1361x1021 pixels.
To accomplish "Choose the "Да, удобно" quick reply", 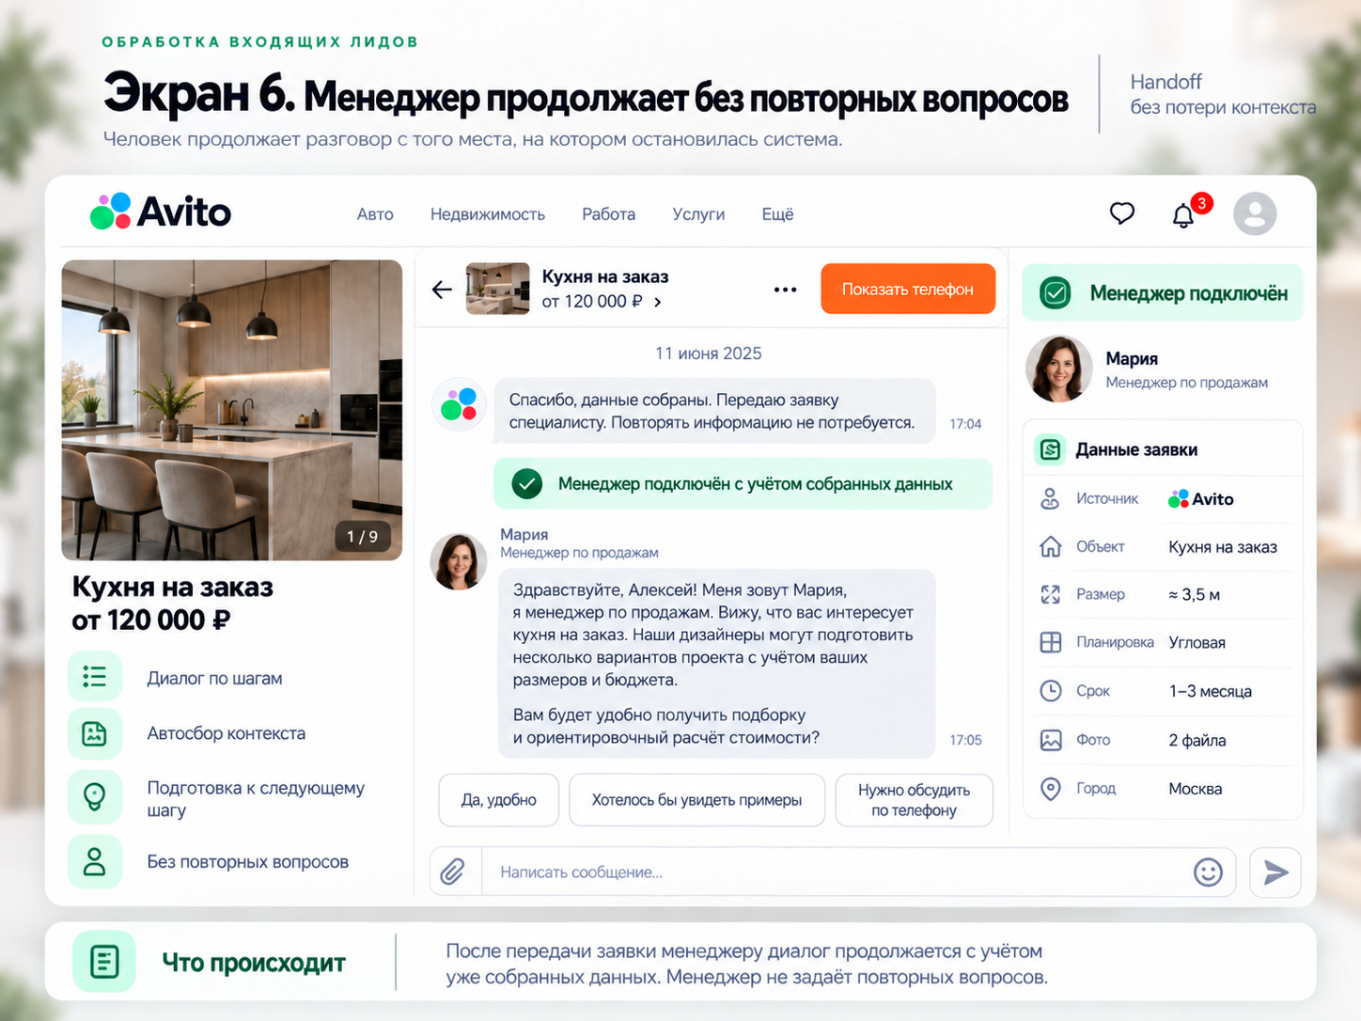I will (499, 800).
